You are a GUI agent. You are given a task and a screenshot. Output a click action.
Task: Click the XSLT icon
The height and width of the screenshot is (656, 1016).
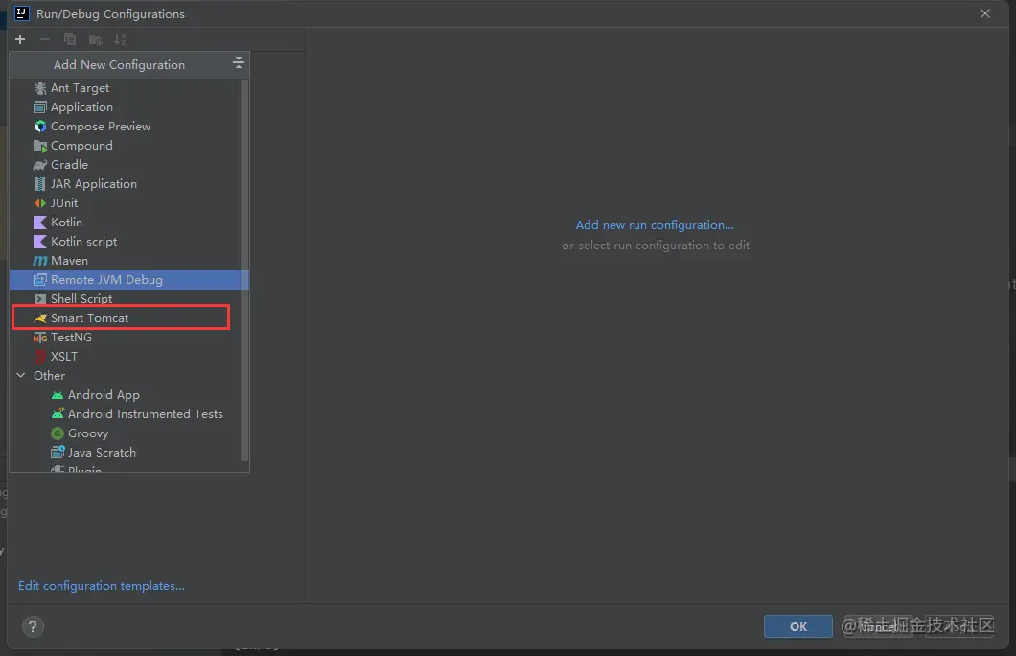(x=40, y=357)
